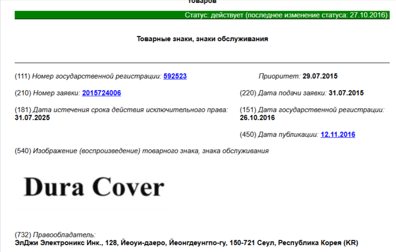Screen dimensions: 396x252
Task: Click the 'Приоритет' label
Action: [x=279, y=76]
